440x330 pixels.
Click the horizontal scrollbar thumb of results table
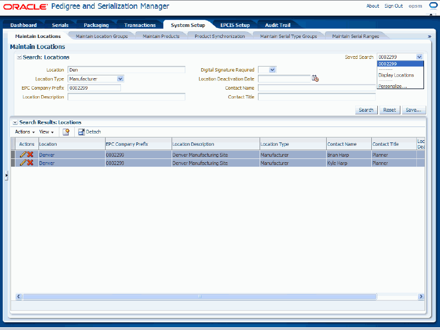coord(200,296)
